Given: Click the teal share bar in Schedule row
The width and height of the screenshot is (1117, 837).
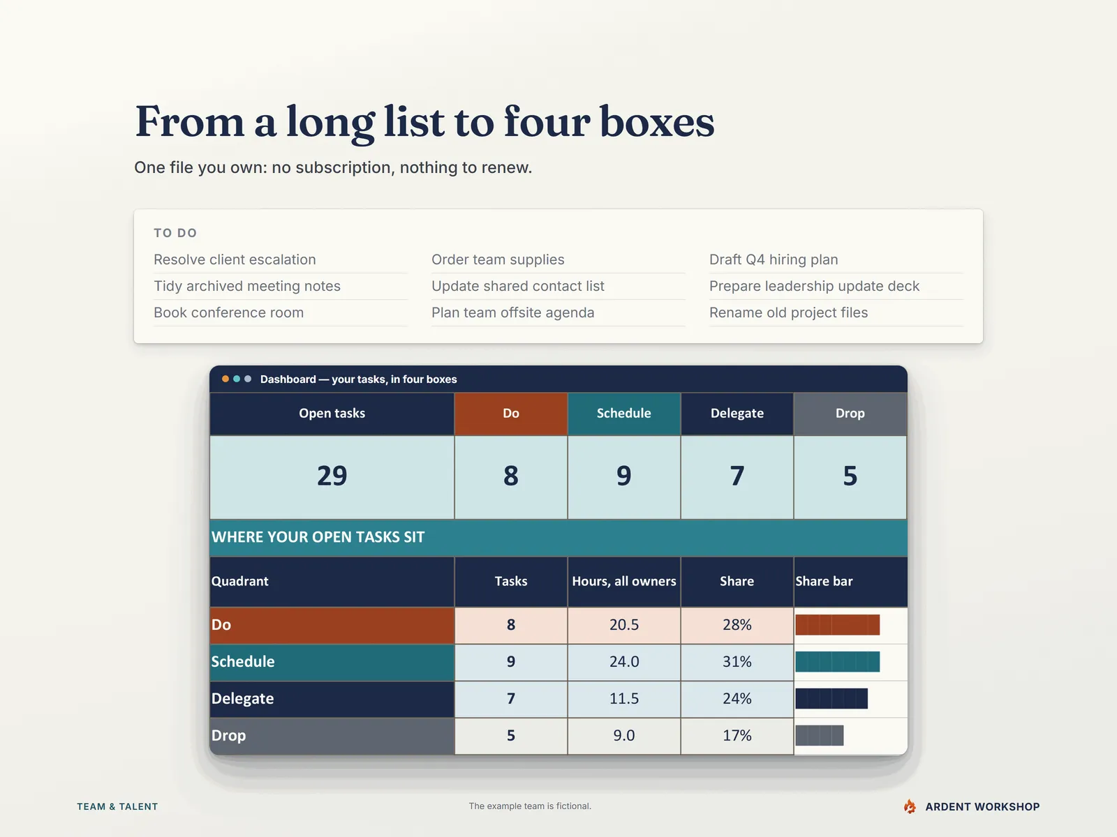Looking at the screenshot, I should point(837,662).
